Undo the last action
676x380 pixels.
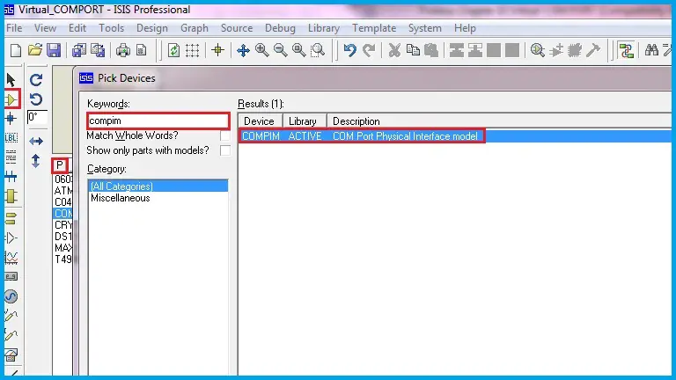(349, 50)
